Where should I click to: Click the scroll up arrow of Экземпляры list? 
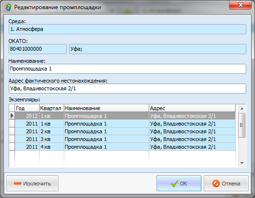coord(242,109)
